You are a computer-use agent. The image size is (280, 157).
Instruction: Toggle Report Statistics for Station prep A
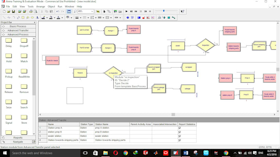click(x=180, y=128)
